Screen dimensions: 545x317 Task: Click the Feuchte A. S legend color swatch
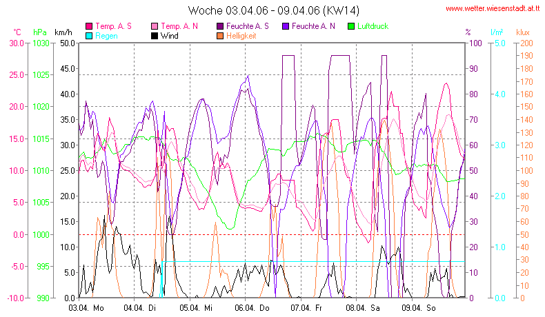(220, 26)
